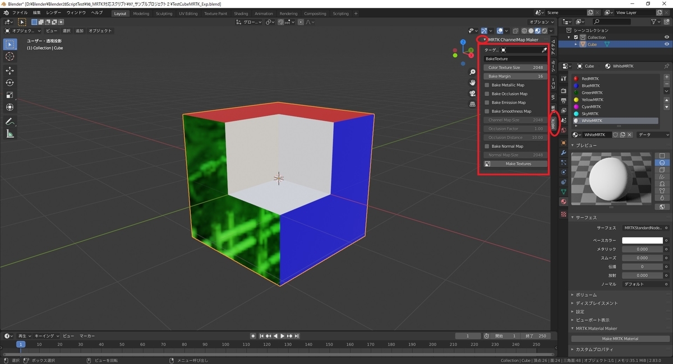673x364 pixels.
Task: Select the Cube object in outliner
Action: [x=592, y=44]
